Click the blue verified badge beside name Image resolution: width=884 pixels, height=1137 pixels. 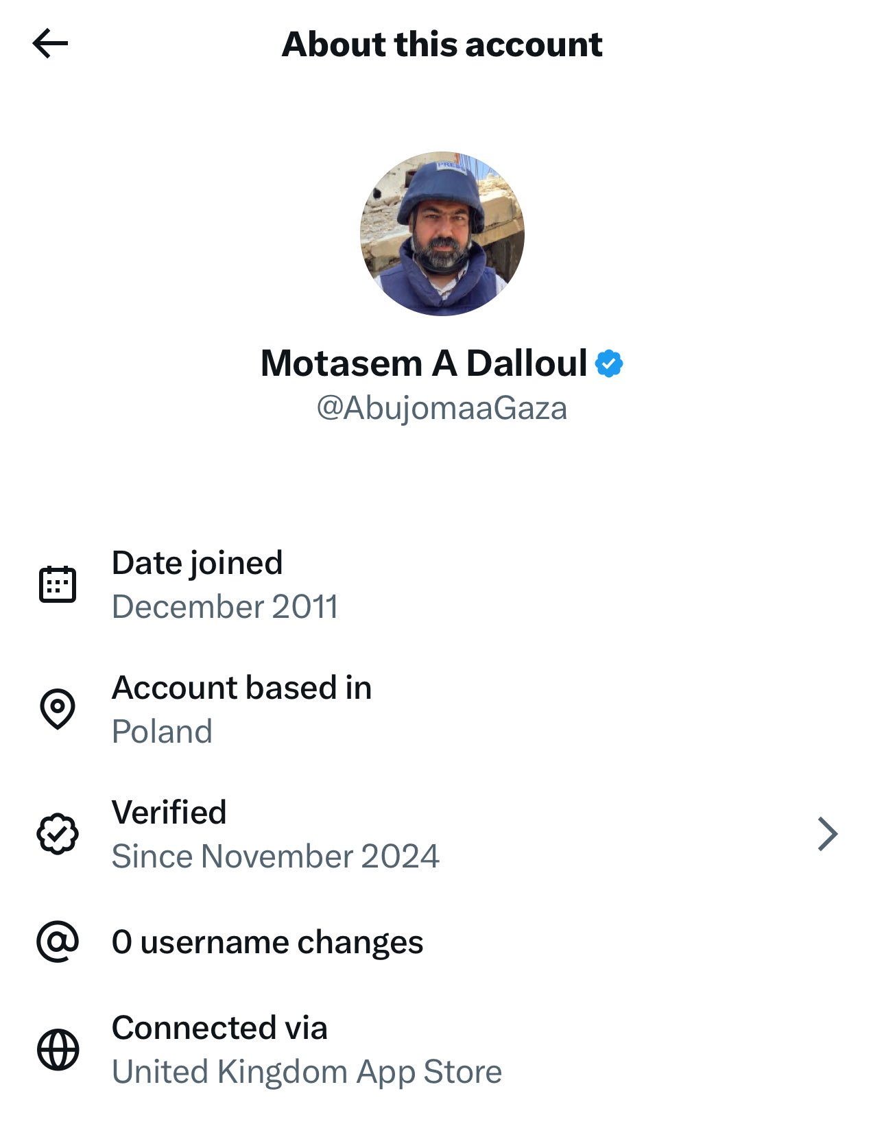pyautogui.click(x=609, y=363)
